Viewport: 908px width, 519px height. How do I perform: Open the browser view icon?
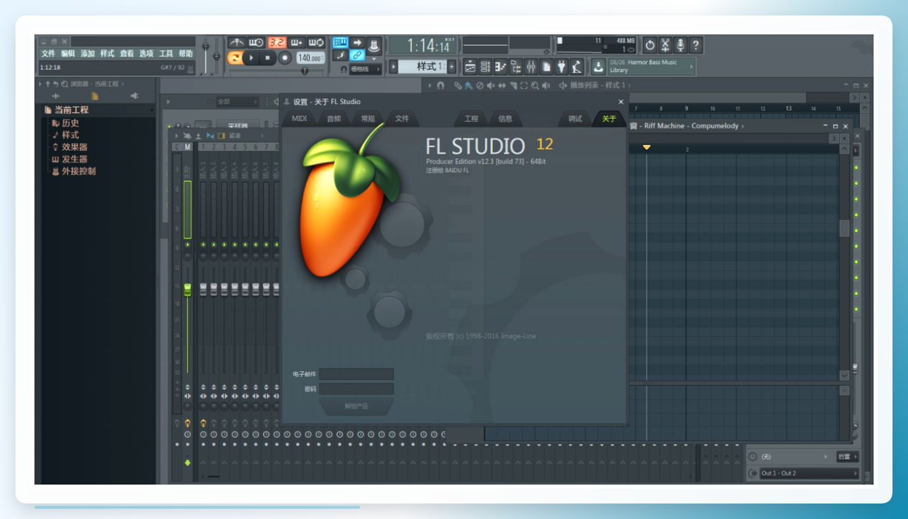pos(516,66)
